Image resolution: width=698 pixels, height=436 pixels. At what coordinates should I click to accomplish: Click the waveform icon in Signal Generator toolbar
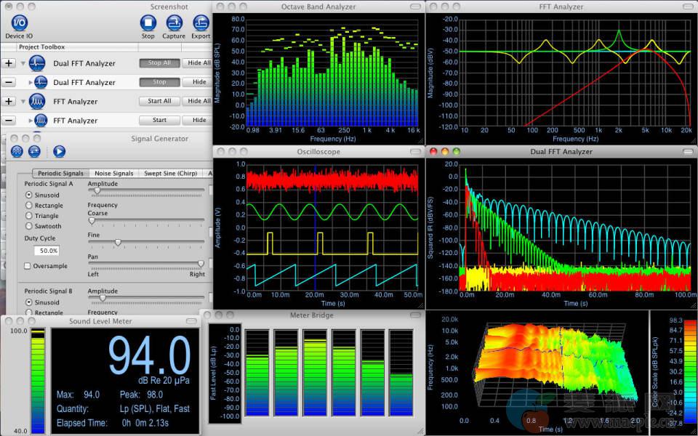pos(17,151)
